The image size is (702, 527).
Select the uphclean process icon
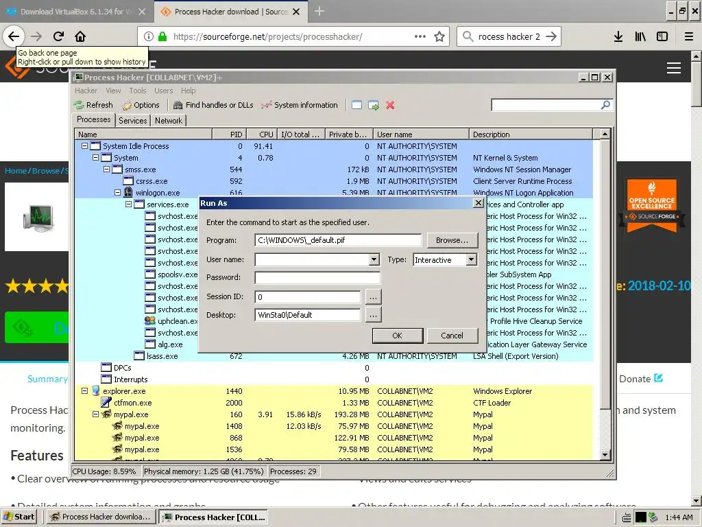pos(150,321)
